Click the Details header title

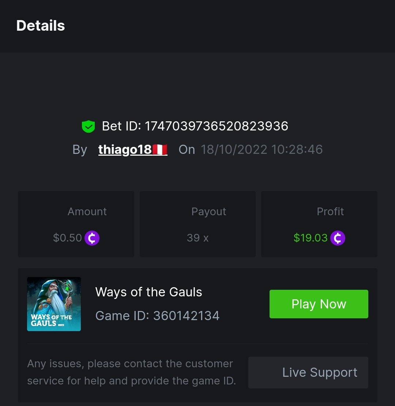(x=41, y=26)
